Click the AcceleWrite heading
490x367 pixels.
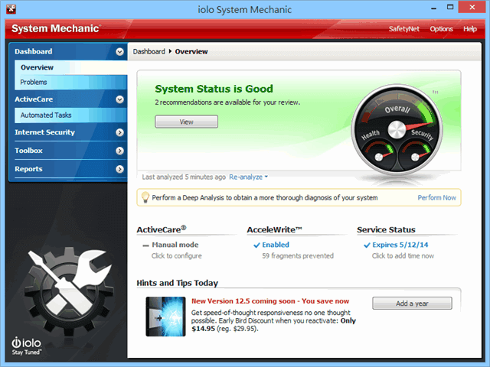[x=274, y=229]
